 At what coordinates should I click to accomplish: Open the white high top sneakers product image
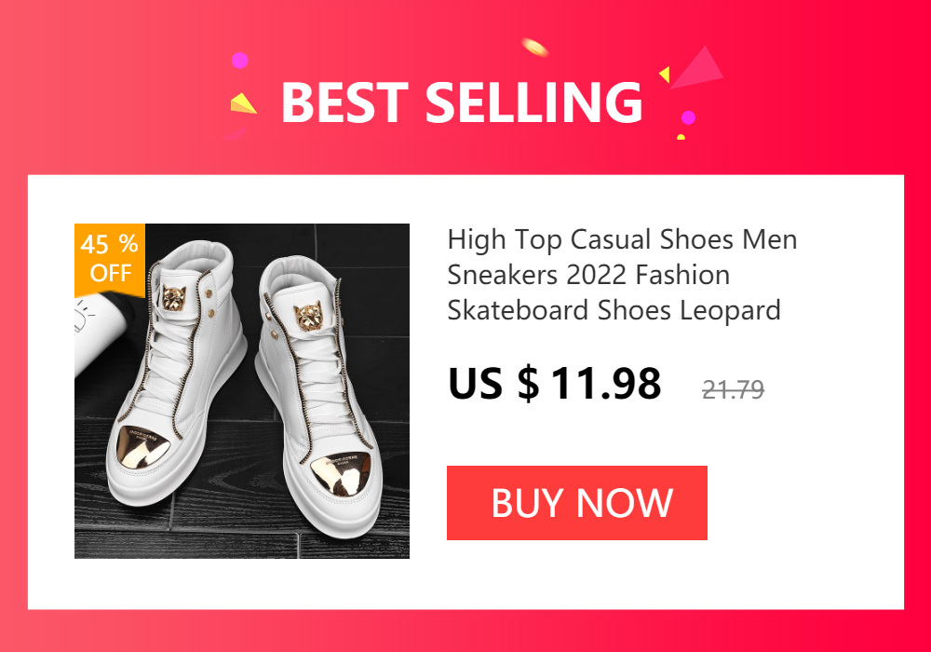coord(242,390)
